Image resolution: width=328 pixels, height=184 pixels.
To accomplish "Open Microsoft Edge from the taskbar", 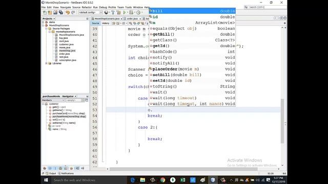I will 132,180.
